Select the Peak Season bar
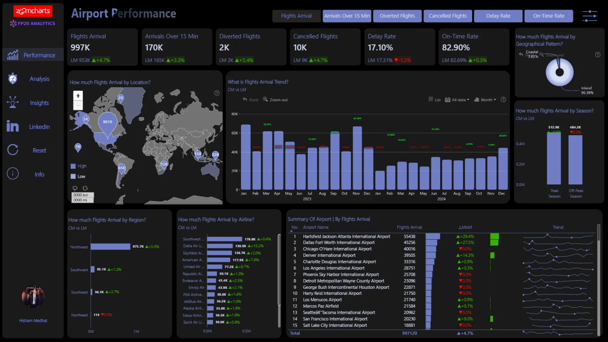Image resolution: width=608 pixels, height=342 pixels. pyautogui.click(x=554, y=159)
